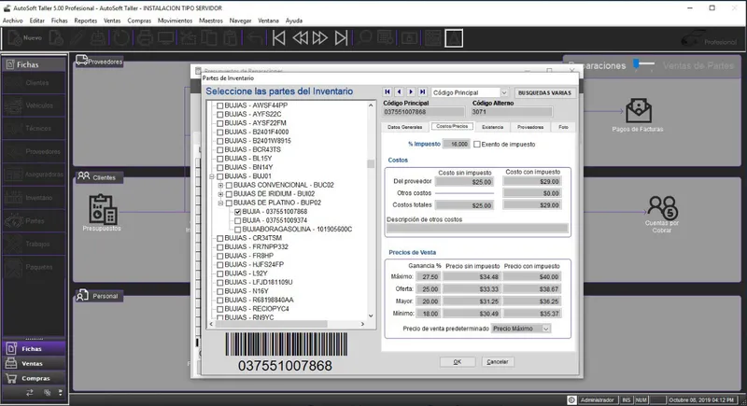Uncheck BUJIA - 037551007868 checkbox
The height and width of the screenshot is (406, 747).
pos(238,212)
